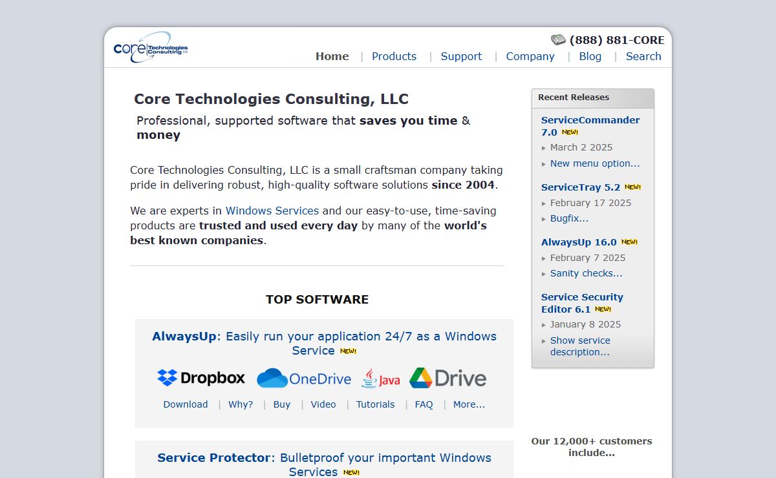
Task: Open the AlwaysUp Tutorials link
Action: tap(375, 404)
